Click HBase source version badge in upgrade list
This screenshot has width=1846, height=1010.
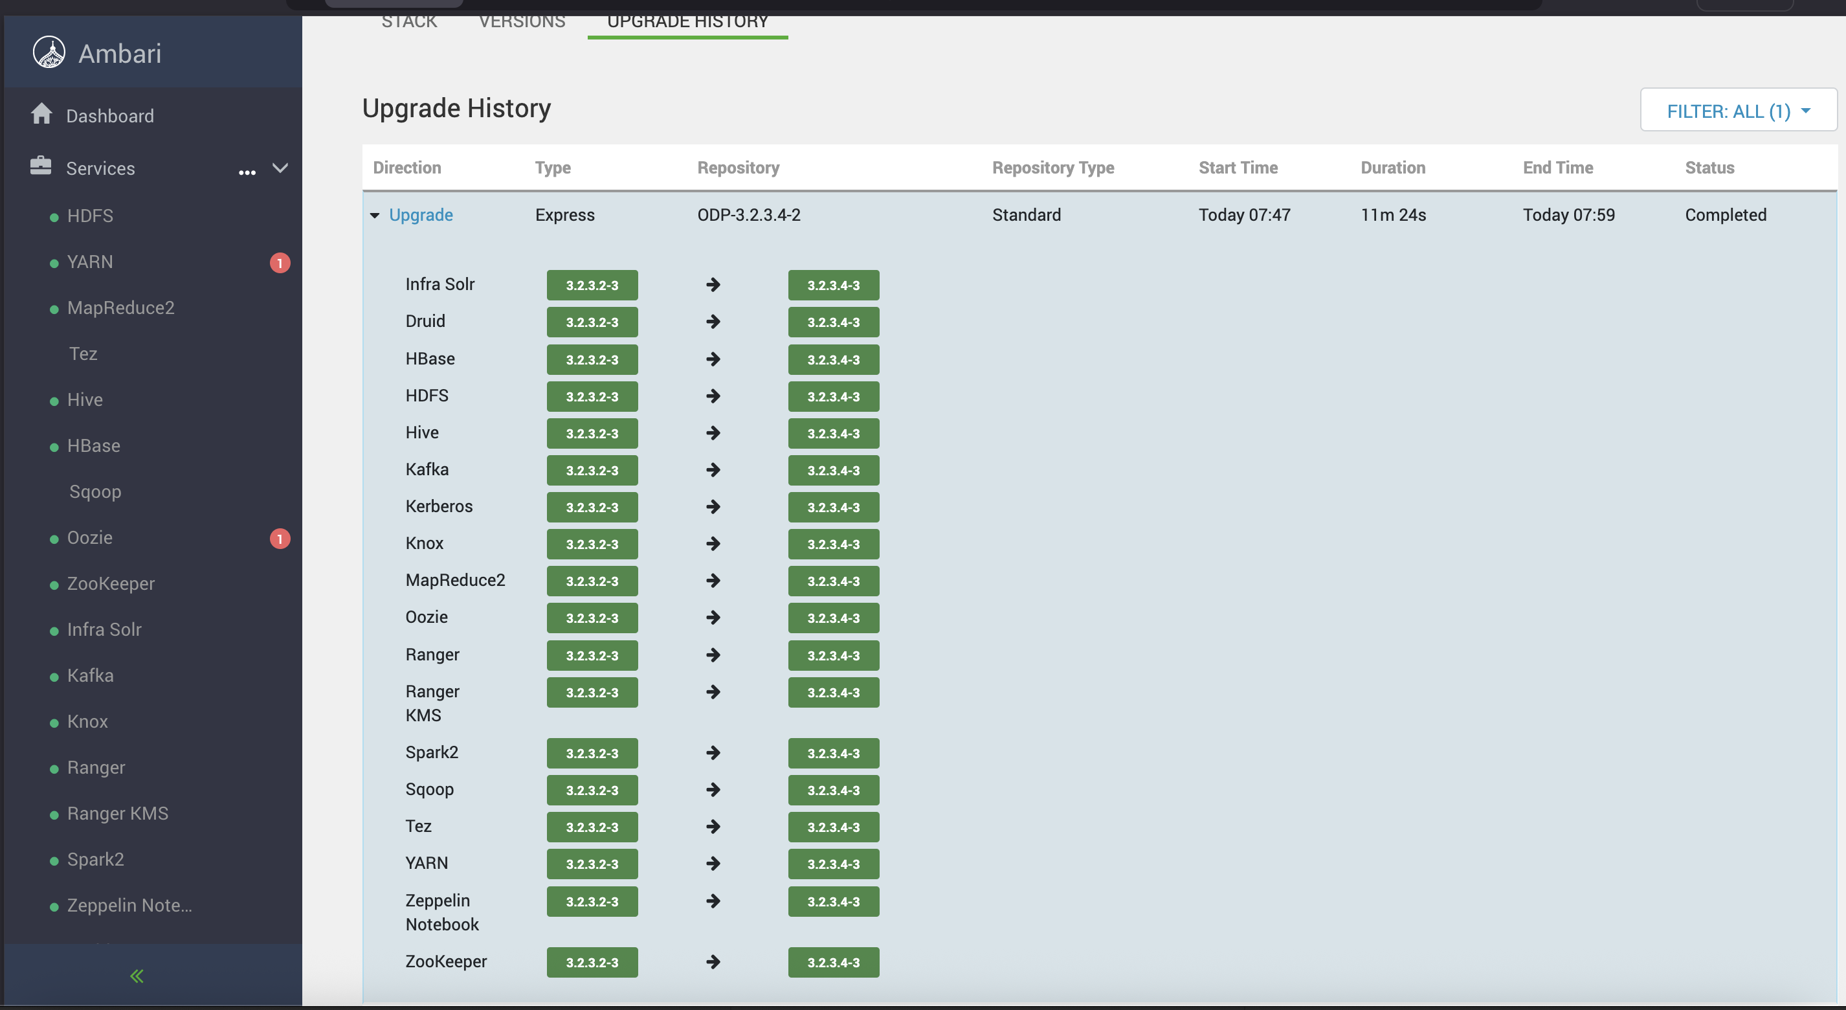point(592,359)
